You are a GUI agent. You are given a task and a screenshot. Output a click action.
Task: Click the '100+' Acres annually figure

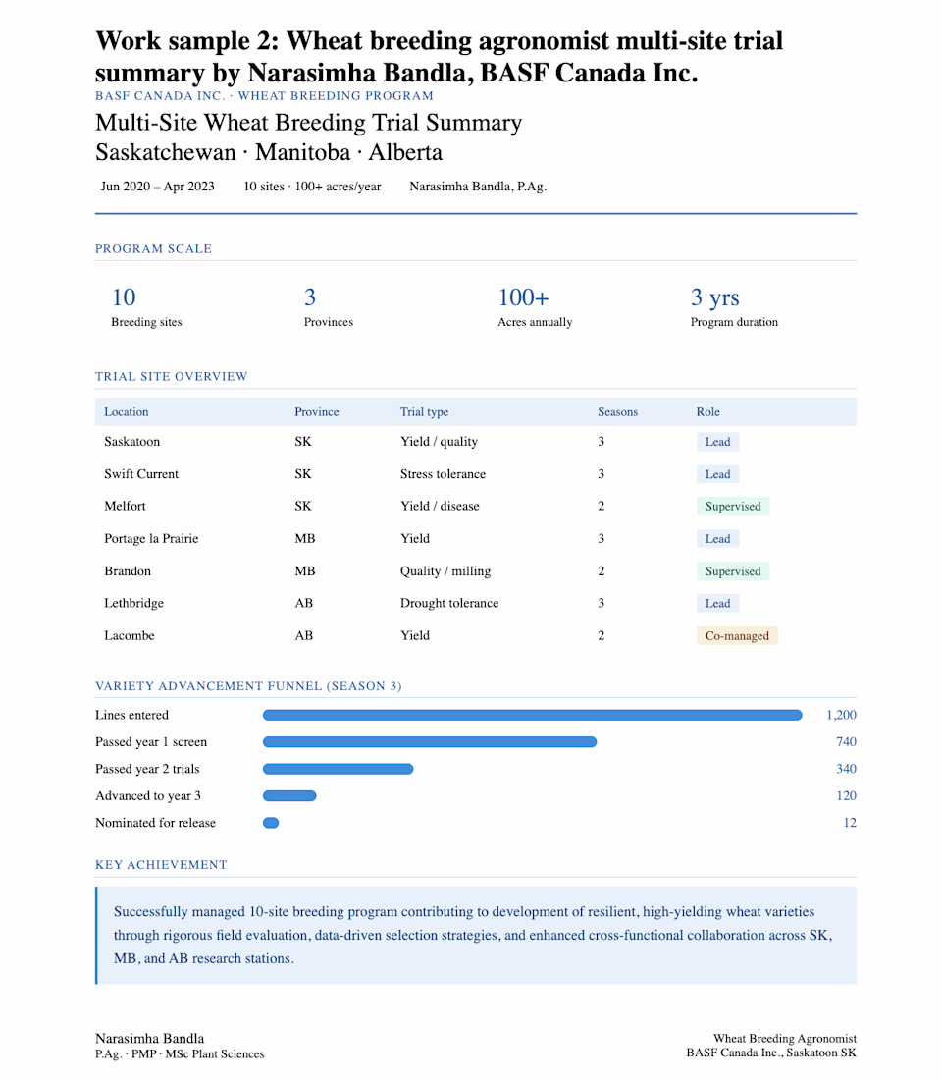coord(523,297)
